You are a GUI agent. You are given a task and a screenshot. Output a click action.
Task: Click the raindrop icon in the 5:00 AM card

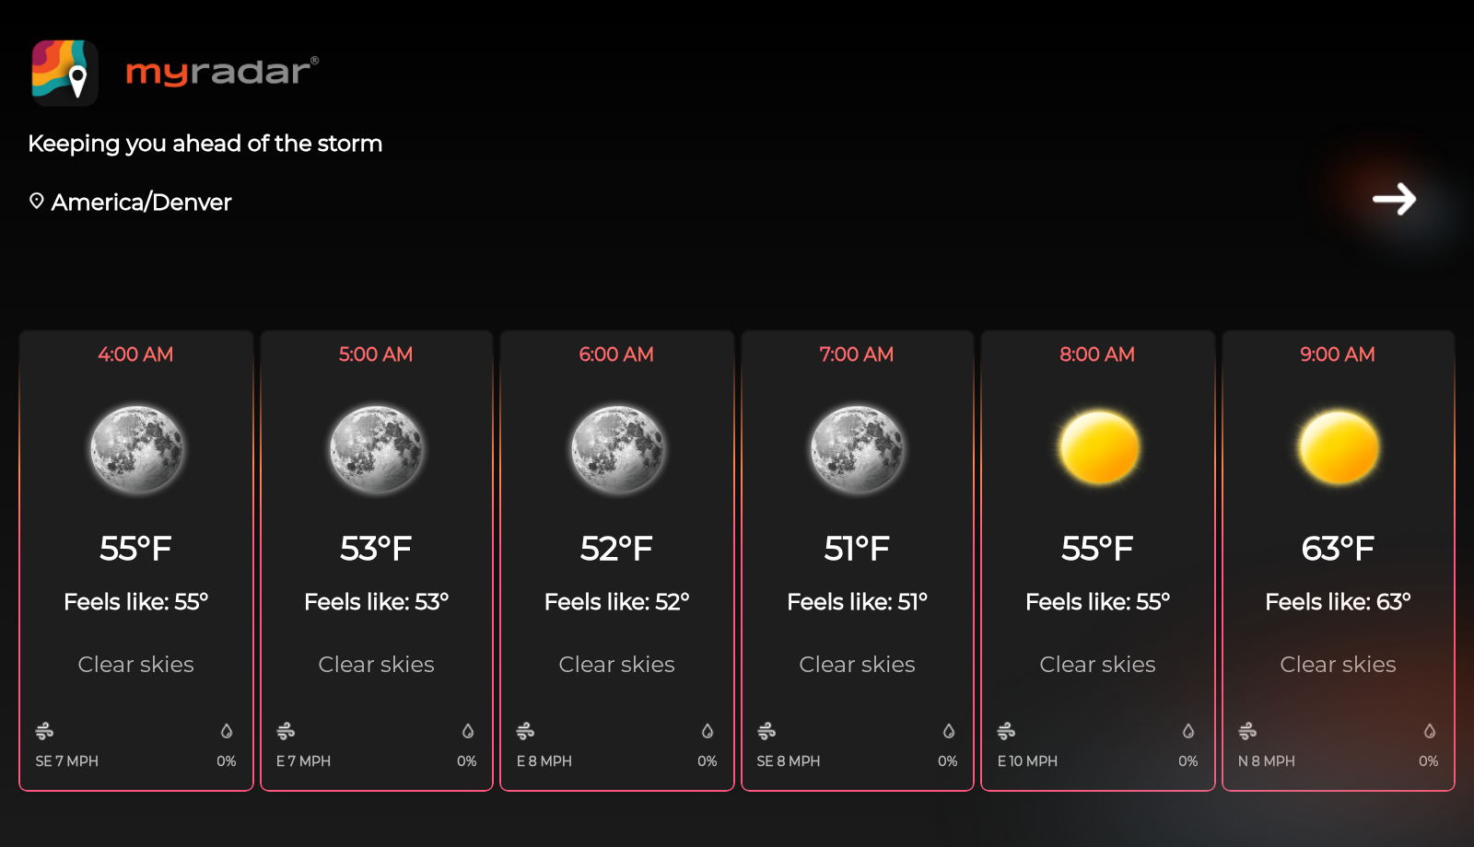(468, 731)
